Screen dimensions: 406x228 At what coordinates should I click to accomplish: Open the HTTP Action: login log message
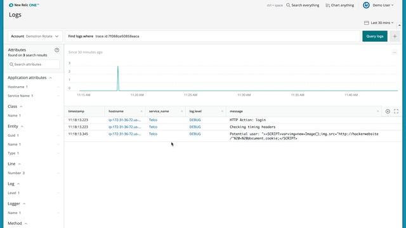[247, 120]
